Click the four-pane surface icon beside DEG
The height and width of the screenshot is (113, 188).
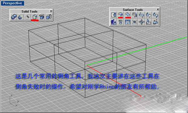[x=128, y=22]
